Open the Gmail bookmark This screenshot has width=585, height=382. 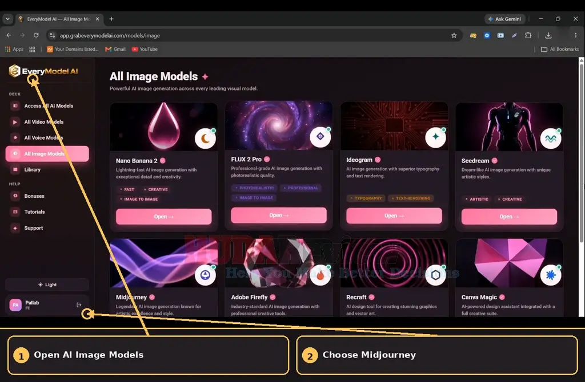pos(115,49)
